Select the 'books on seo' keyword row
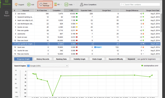165x98 pixels. 86,27
